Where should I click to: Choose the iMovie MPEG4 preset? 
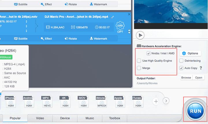102,101
